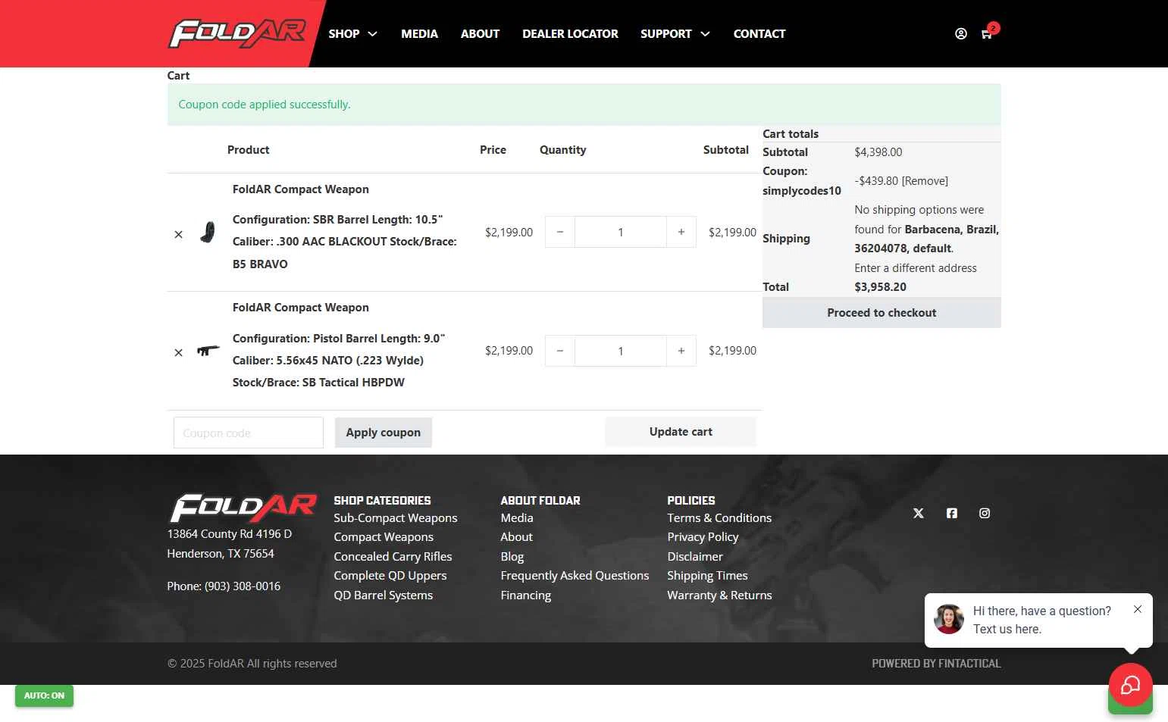
Task: Open the ABOUT menu item
Action: [x=480, y=34]
